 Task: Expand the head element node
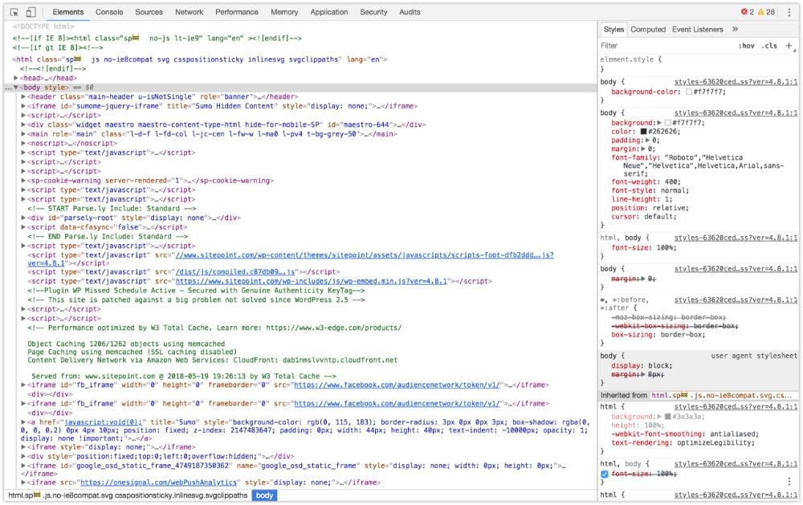point(17,78)
